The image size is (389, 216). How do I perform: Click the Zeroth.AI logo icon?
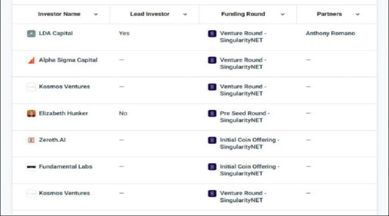pyautogui.click(x=31, y=140)
